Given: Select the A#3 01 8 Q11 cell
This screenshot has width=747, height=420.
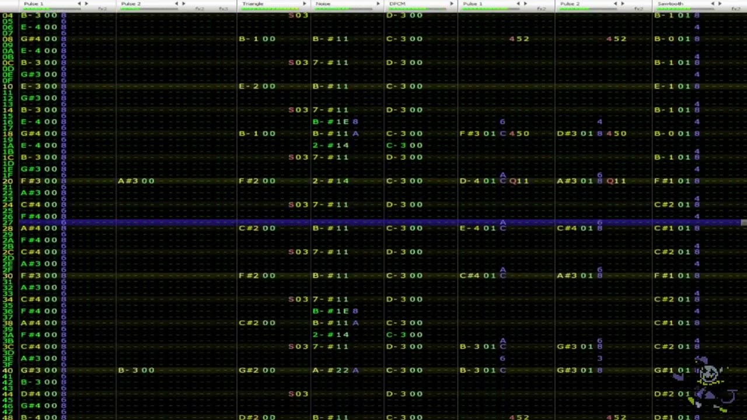Looking at the screenshot, I should pos(592,181).
